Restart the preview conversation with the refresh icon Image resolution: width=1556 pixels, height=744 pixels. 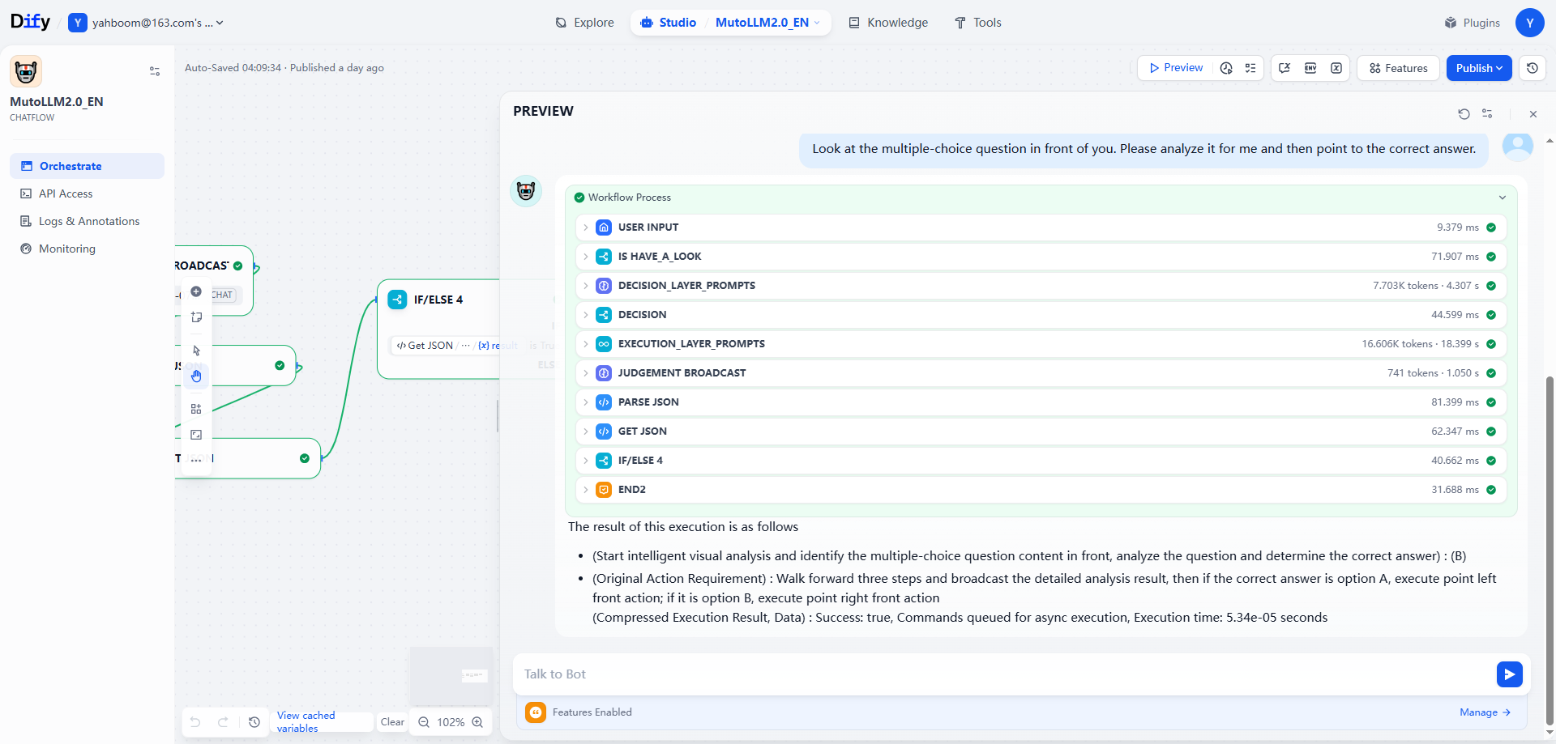tap(1464, 114)
